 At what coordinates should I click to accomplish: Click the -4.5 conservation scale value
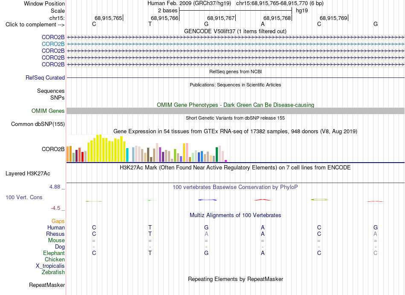tap(55, 208)
